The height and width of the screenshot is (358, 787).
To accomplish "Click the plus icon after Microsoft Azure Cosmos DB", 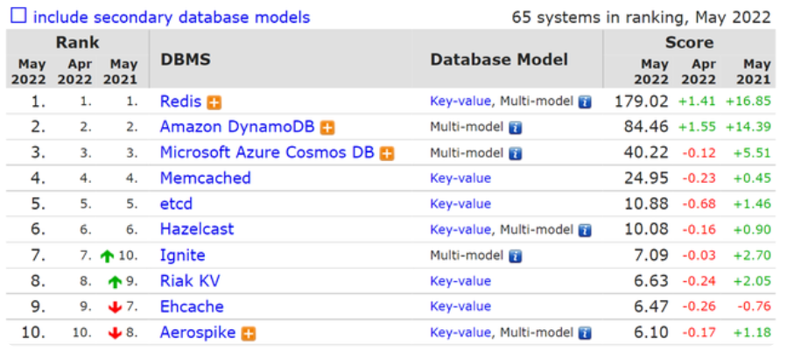I will (386, 153).
